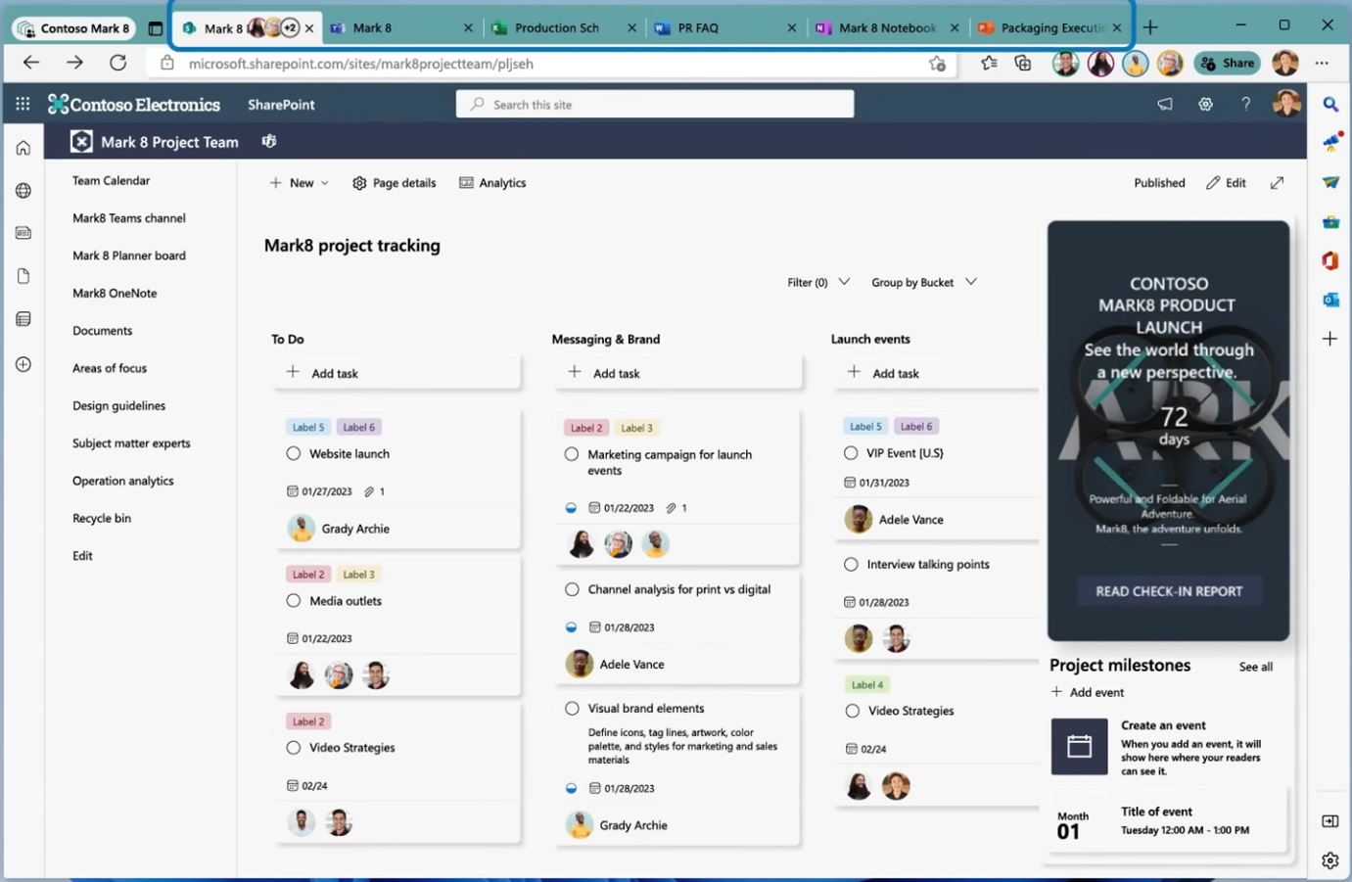This screenshot has width=1352, height=882.
Task: Click Edit pencil in page command bar
Action: [x=1226, y=183]
